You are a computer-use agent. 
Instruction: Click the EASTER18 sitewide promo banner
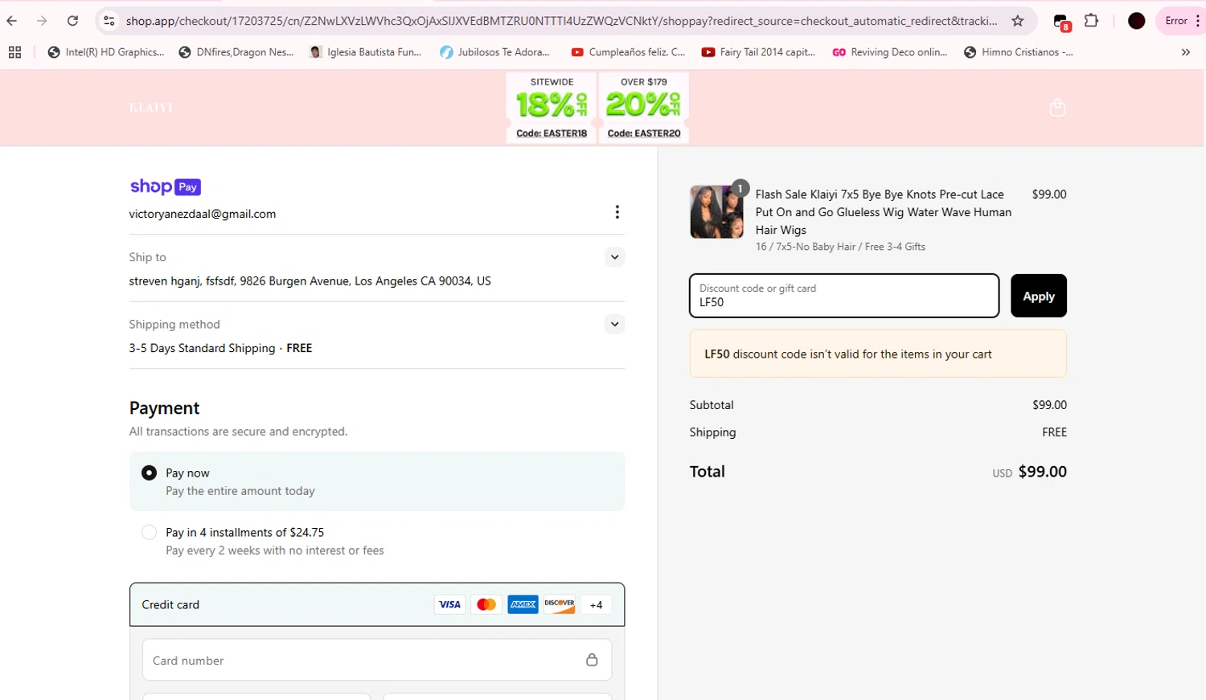(x=552, y=108)
